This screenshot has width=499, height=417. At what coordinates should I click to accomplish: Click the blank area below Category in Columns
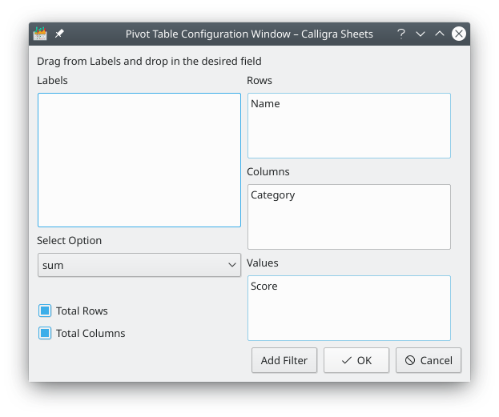(x=348, y=227)
